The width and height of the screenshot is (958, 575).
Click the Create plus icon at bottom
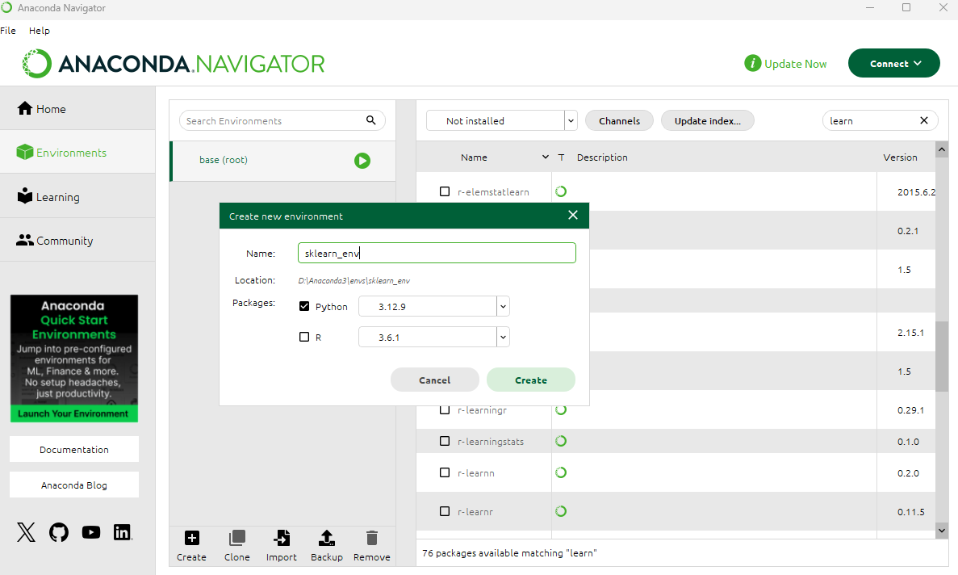pos(192,538)
